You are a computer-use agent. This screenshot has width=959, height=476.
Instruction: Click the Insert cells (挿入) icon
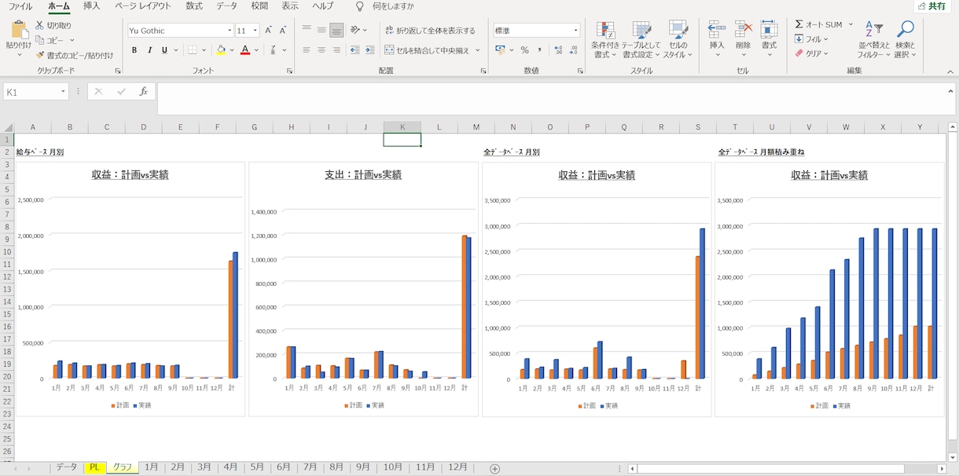click(717, 30)
